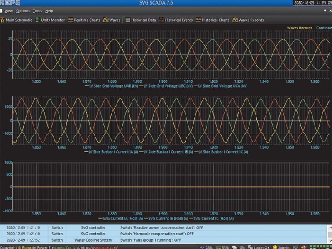Toggle the Busbar Current IC legend entry

(x=223, y=152)
